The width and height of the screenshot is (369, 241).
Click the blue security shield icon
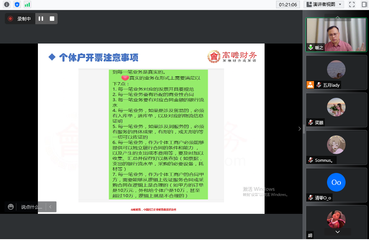[x=17, y=4]
